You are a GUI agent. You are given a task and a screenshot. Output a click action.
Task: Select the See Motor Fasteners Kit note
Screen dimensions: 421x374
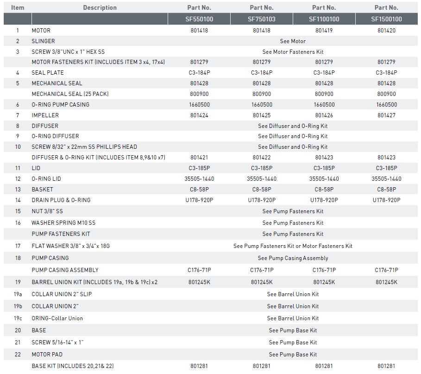(x=293, y=51)
